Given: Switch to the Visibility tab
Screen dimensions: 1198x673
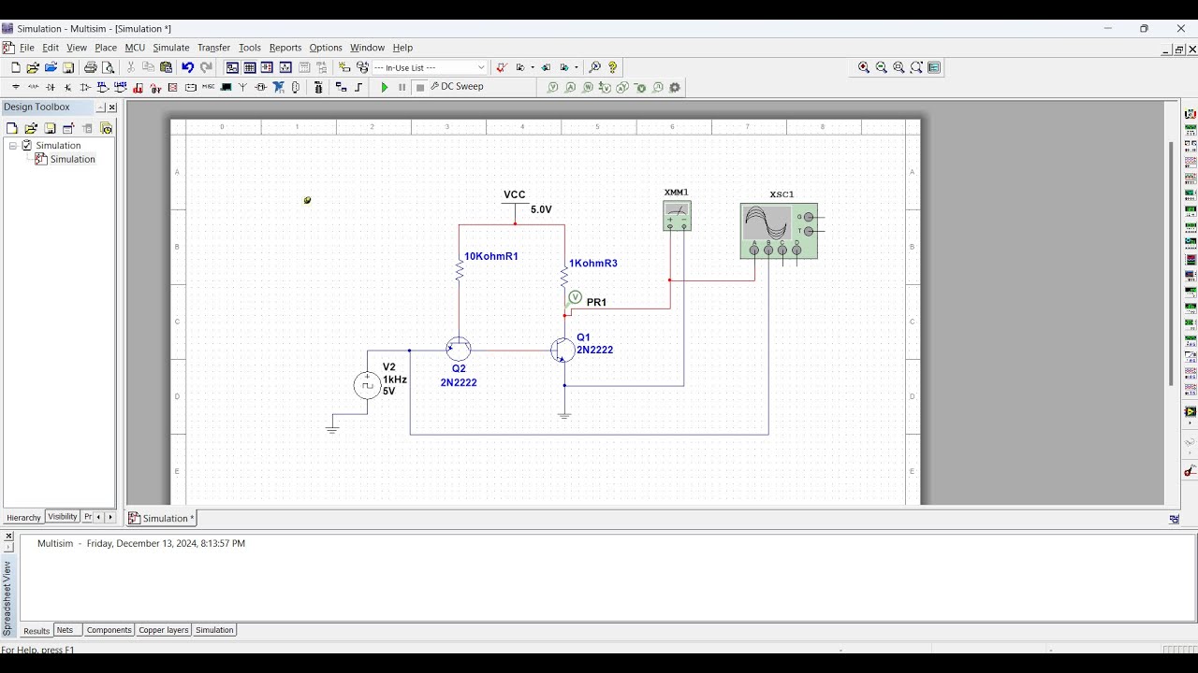Looking at the screenshot, I should point(63,517).
